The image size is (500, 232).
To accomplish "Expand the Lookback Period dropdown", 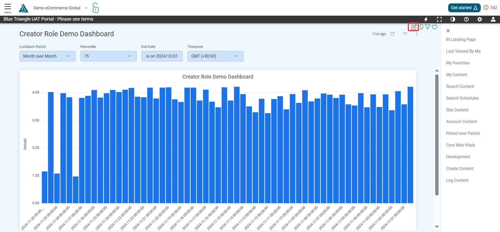I will pos(48,56).
